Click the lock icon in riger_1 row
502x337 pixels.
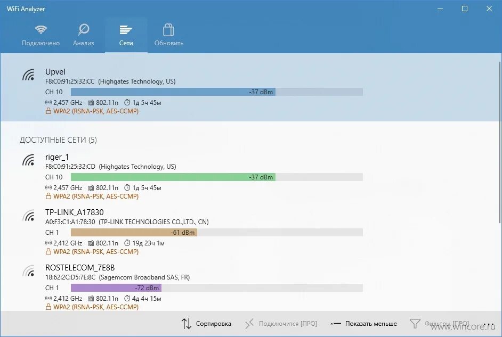[x=48, y=196]
